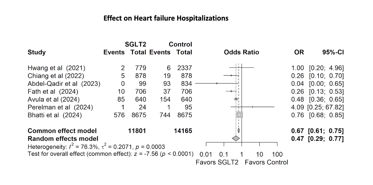Screen dimensions: 373x185
Task: Select the Abdel-Qadir et al point estimate marker
Action: [217, 83]
